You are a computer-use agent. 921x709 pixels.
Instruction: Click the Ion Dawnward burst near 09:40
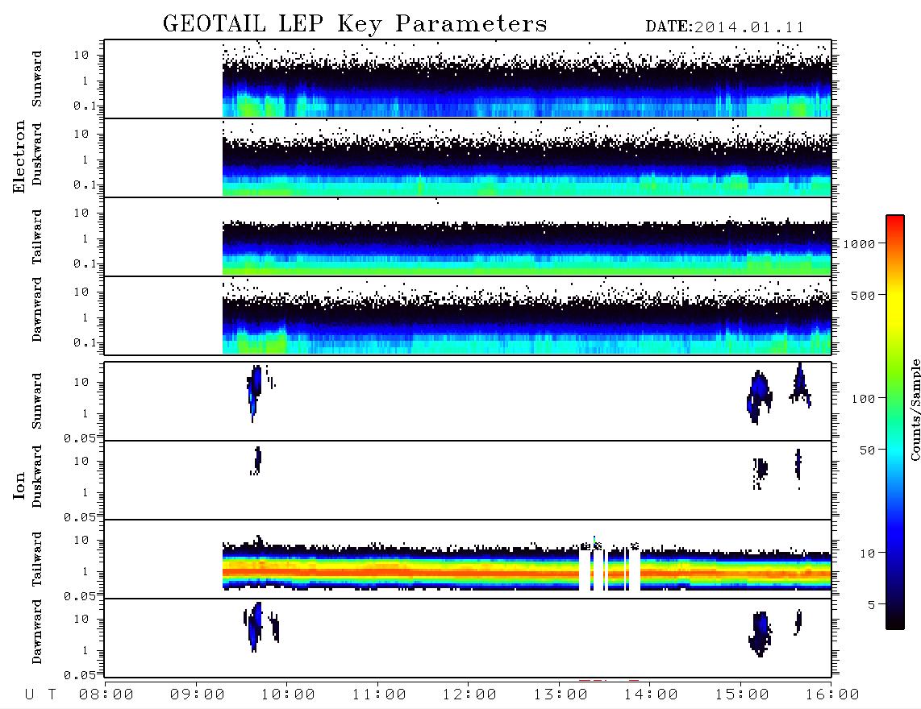click(254, 627)
